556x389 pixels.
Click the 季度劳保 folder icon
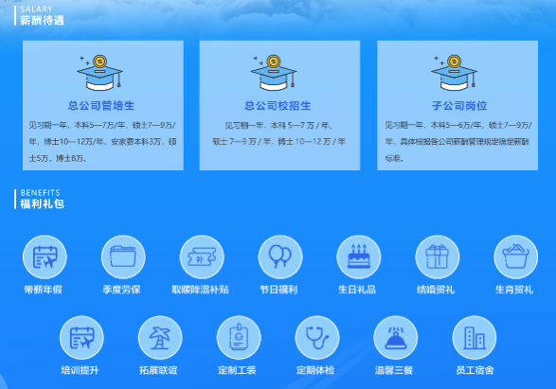click(123, 257)
